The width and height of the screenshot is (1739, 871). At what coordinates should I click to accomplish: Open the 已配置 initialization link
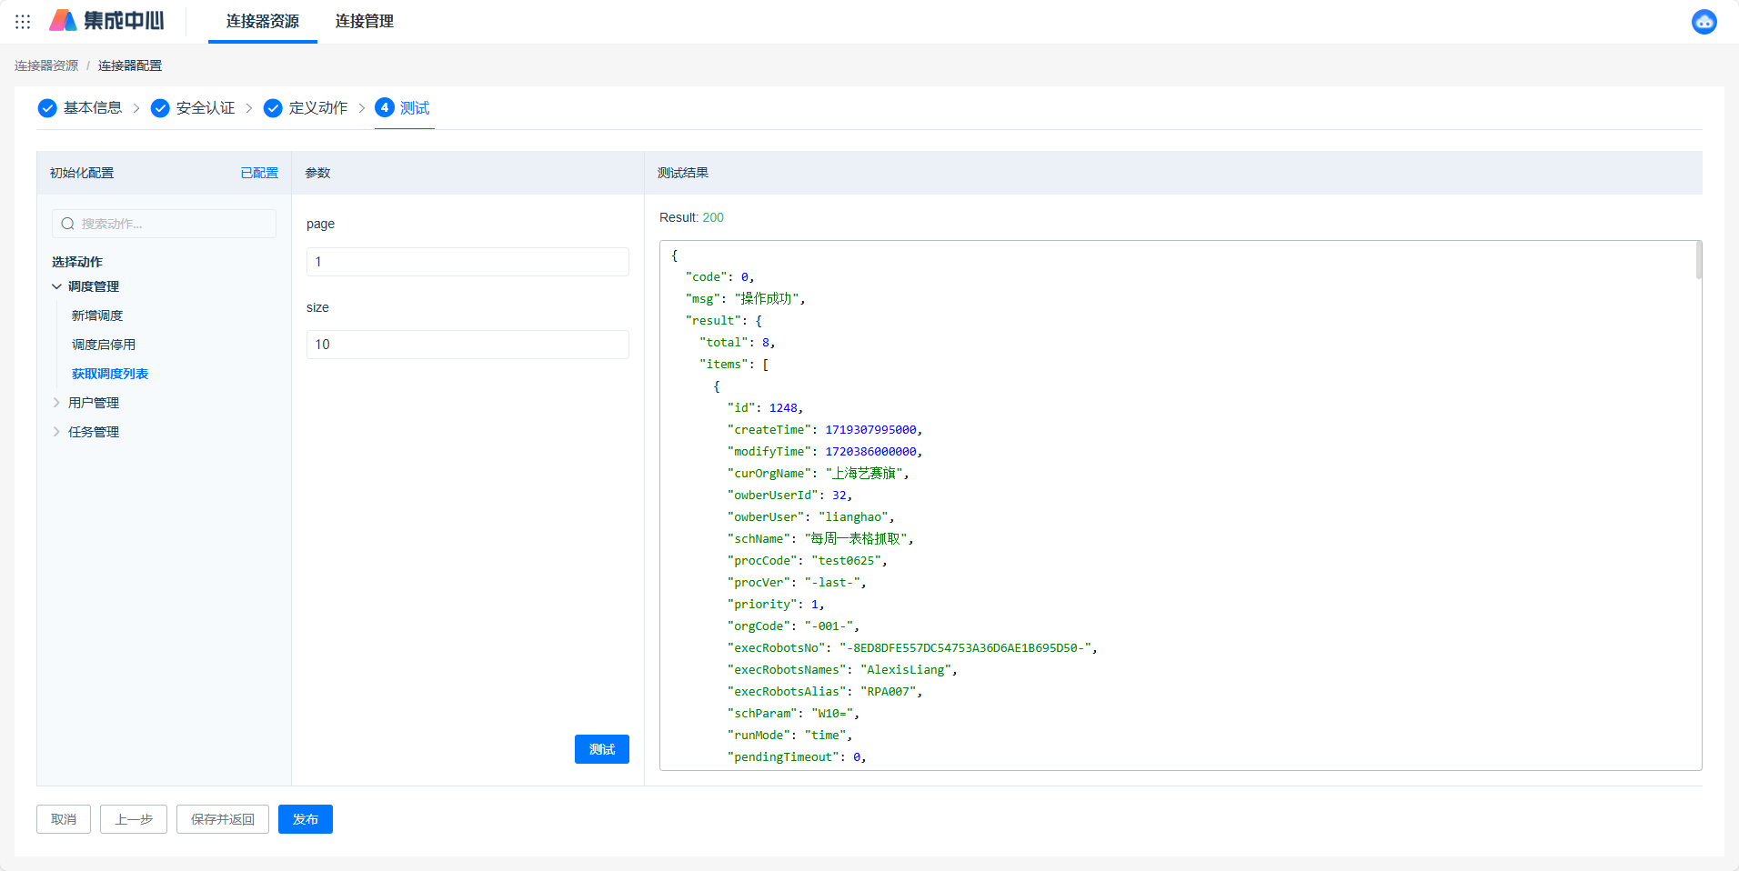point(259,173)
